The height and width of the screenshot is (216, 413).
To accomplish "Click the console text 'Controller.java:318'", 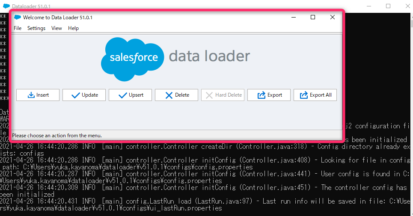I will coord(271,146).
